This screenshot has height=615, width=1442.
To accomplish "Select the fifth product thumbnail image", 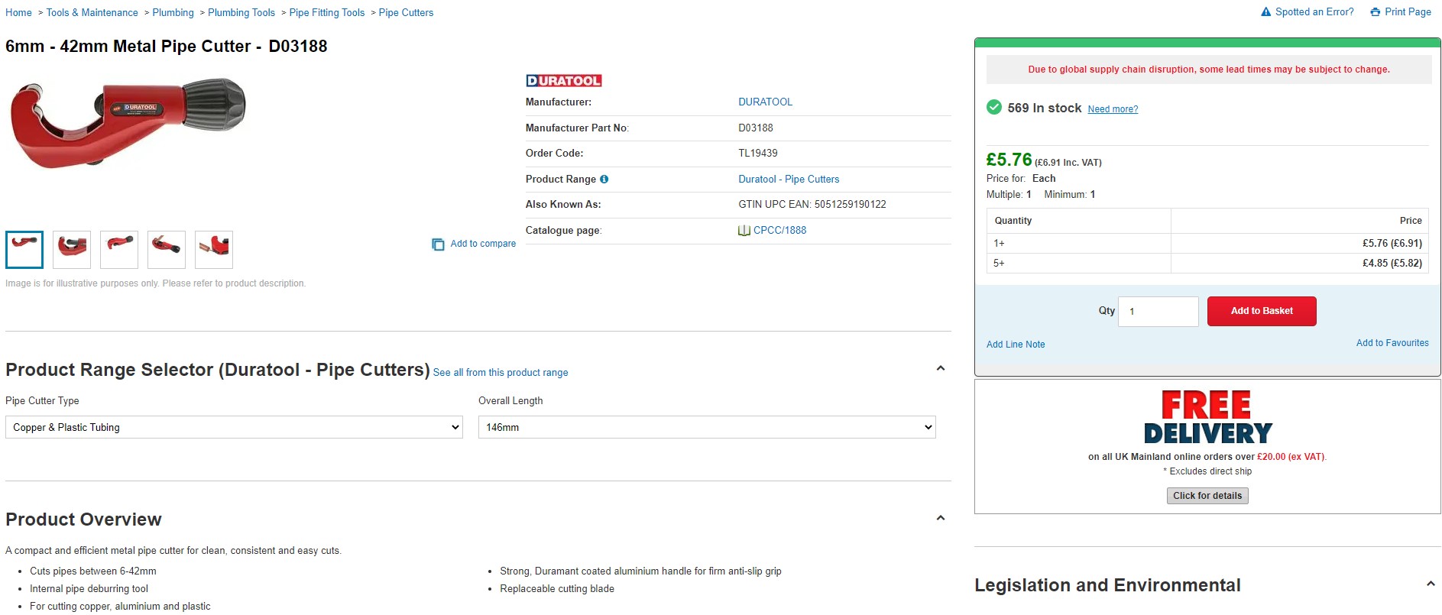I will pyautogui.click(x=214, y=250).
